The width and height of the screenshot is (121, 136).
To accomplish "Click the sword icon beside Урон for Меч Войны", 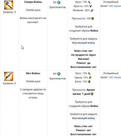I will click(x=89, y=73).
